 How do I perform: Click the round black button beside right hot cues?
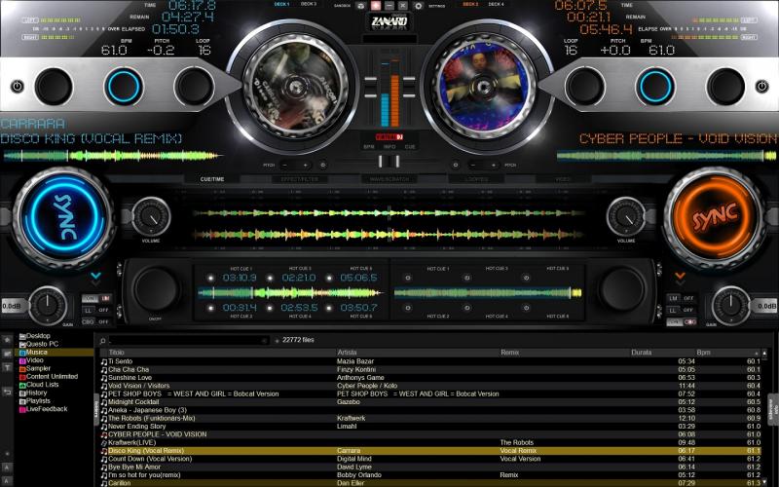(x=622, y=289)
